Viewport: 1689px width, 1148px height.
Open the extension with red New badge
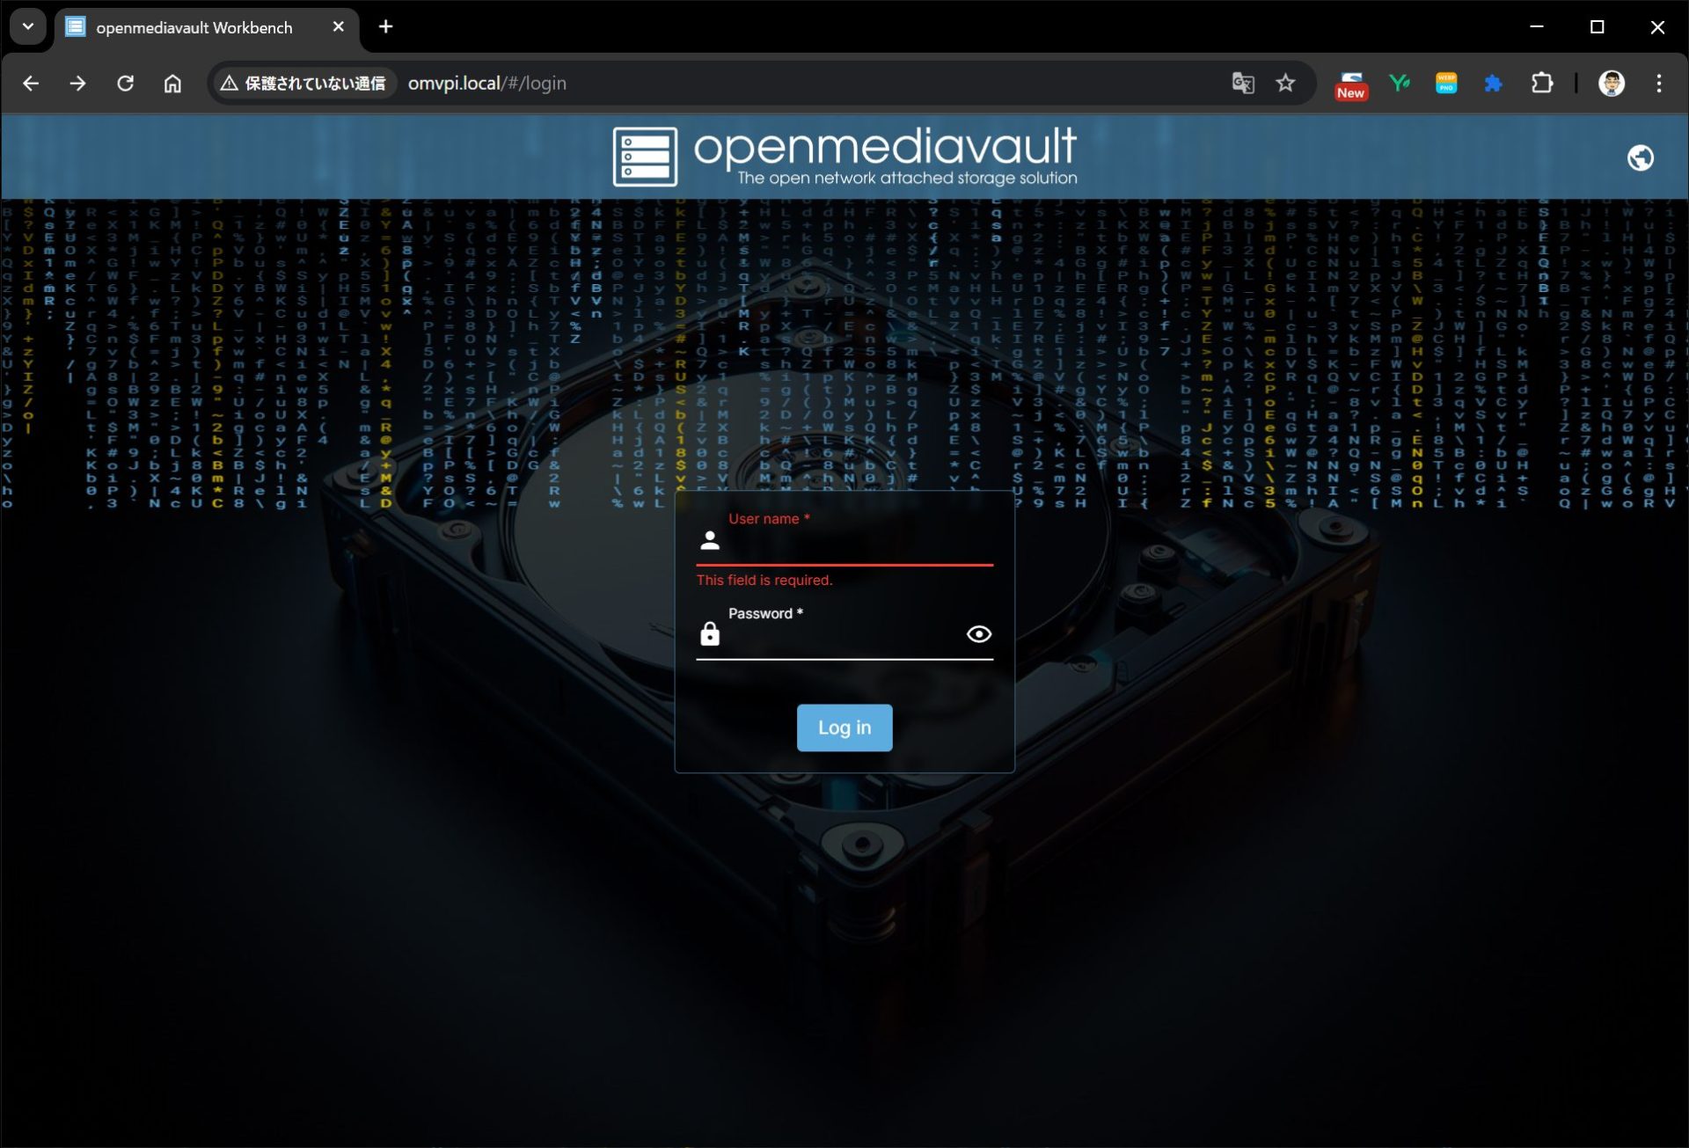pyautogui.click(x=1351, y=85)
